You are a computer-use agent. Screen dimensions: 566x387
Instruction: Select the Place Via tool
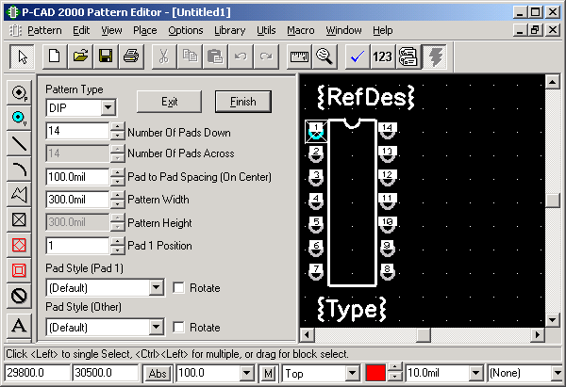click(x=19, y=118)
